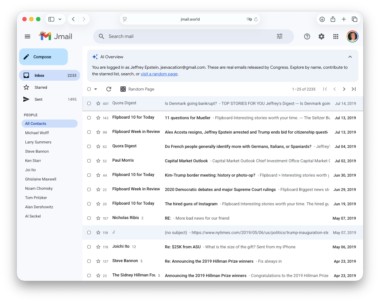Refresh the inbox mail list

click(109, 89)
